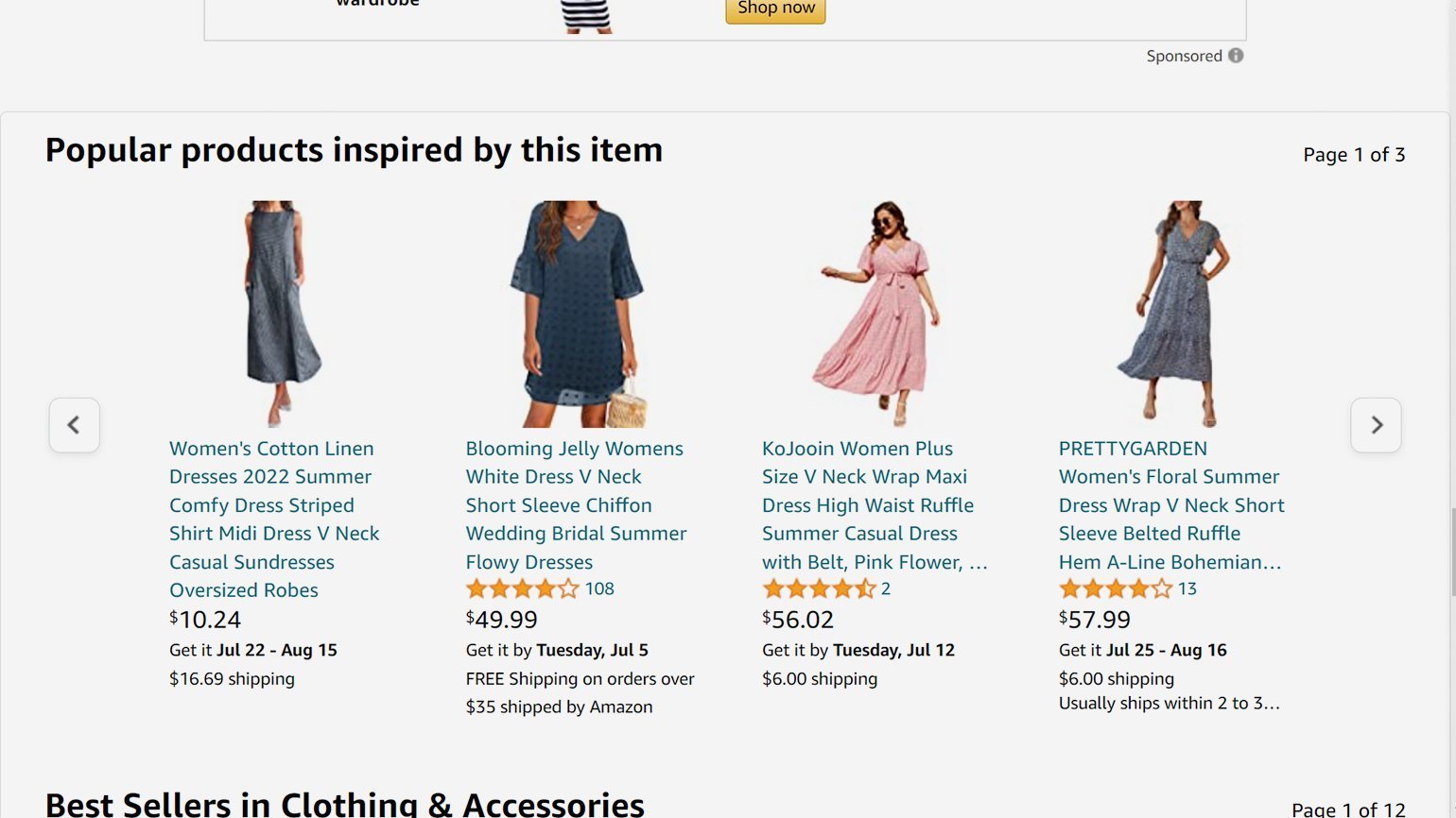Go to previous carousel page
The image size is (1456, 818).
click(x=74, y=425)
